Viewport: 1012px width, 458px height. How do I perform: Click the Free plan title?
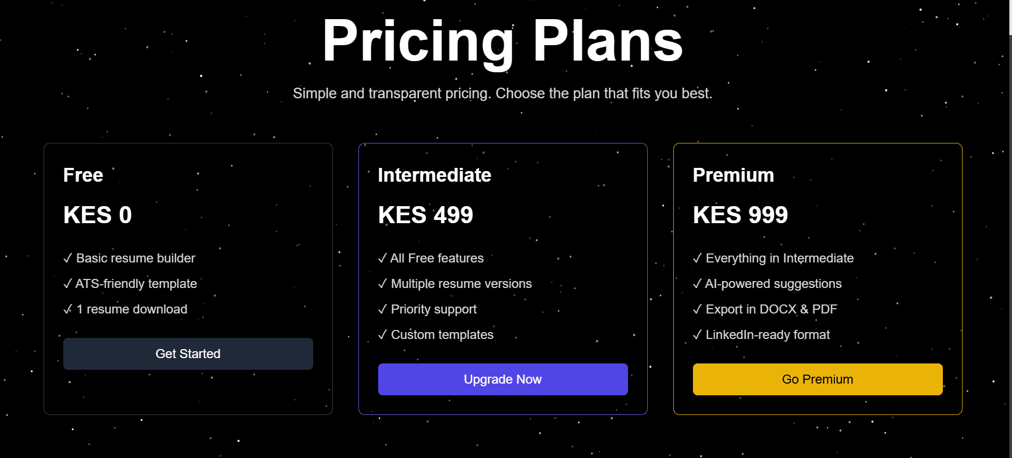83,175
